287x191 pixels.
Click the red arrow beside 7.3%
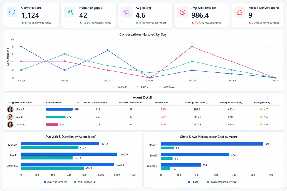193,23
